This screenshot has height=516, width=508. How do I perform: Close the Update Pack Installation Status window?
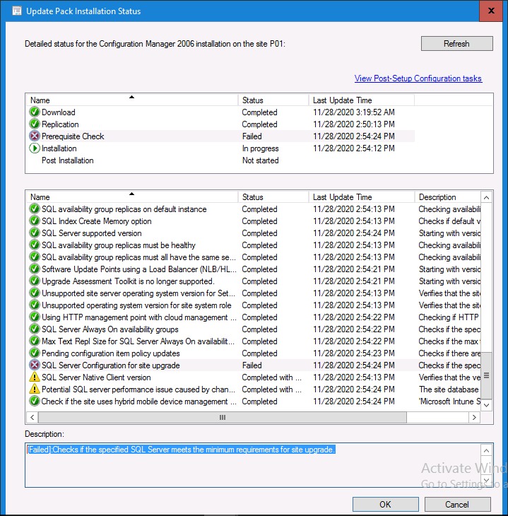(x=491, y=11)
